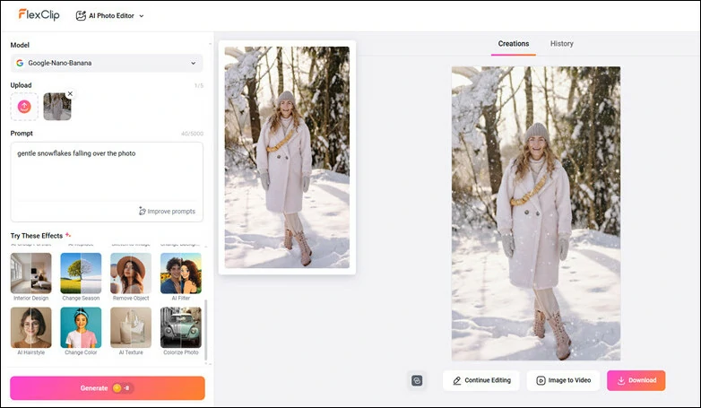Click the FlexClip logo

tap(39, 14)
